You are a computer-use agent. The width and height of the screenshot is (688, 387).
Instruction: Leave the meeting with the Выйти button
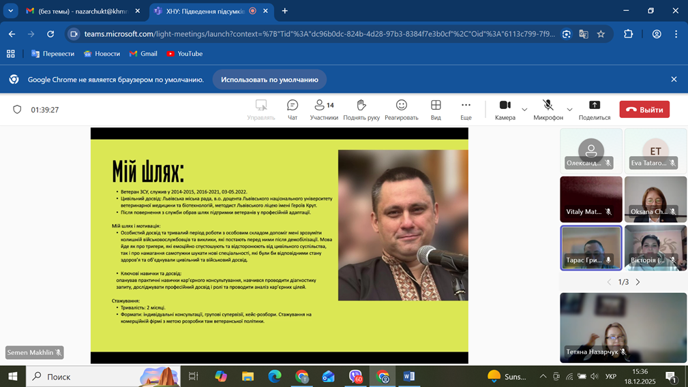(644, 110)
